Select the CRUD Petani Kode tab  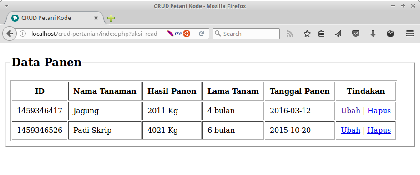pyautogui.click(x=55, y=18)
